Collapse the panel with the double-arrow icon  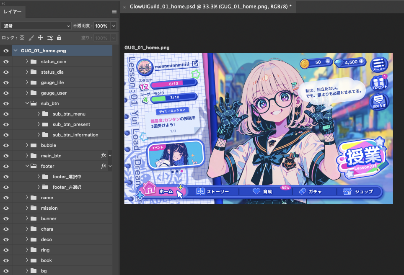pos(4,3)
